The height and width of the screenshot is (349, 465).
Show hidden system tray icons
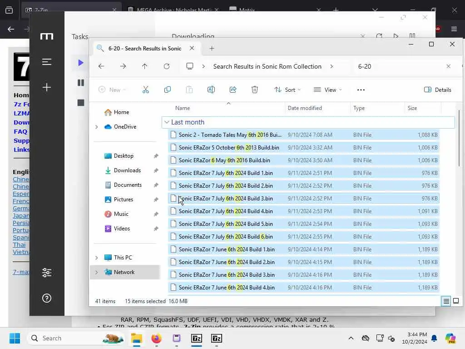(351, 338)
